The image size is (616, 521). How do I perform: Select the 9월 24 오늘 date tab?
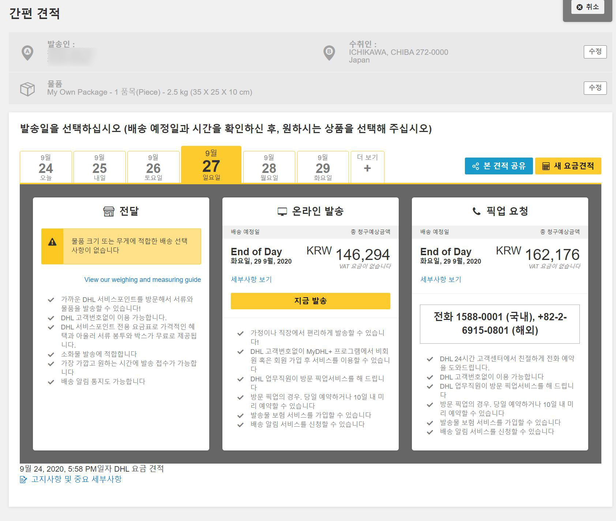click(x=46, y=167)
